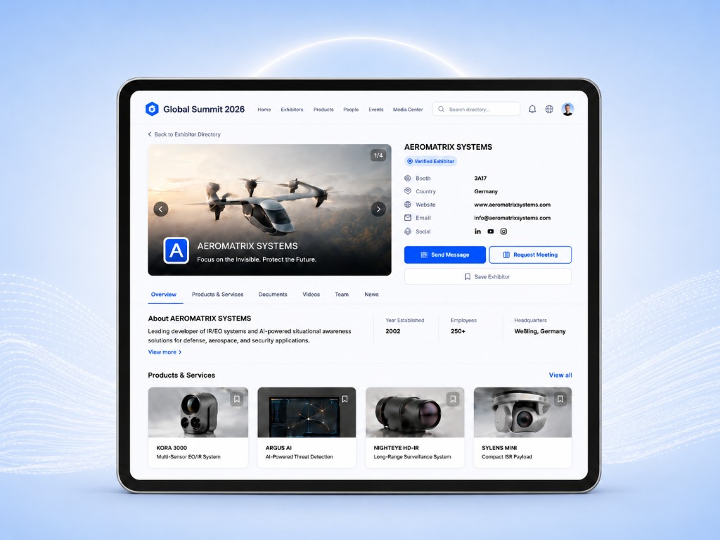Viewport: 720px width, 540px height.
Task: Go back to Exhibitor Directory
Action: [184, 134]
